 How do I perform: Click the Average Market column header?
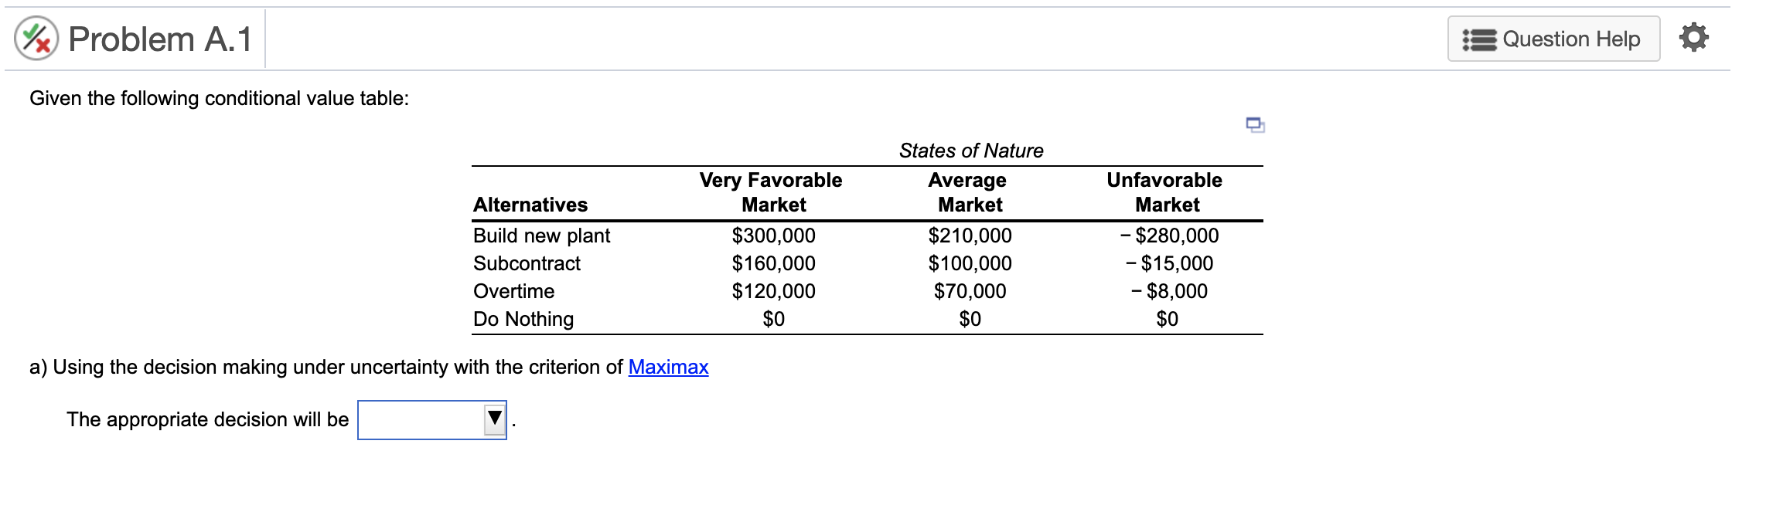click(969, 192)
